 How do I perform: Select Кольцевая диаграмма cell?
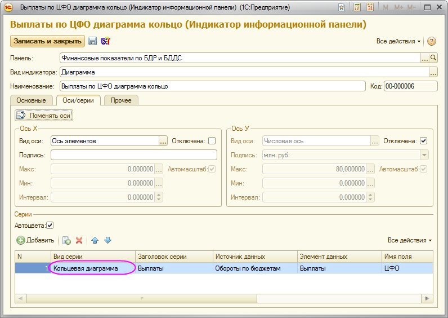point(93,268)
